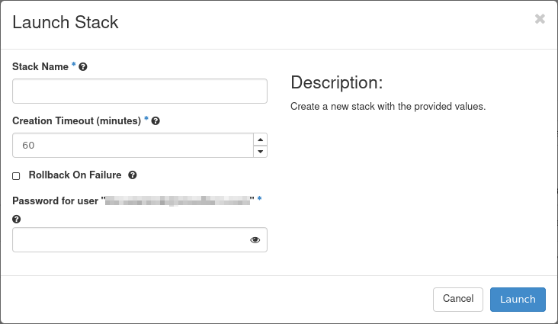Show the password using the eye icon

(x=255, y=240)
